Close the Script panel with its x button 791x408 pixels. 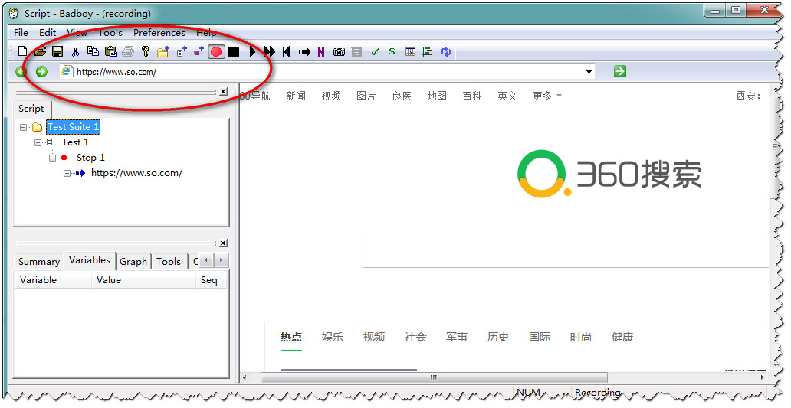tap(223, 92)
